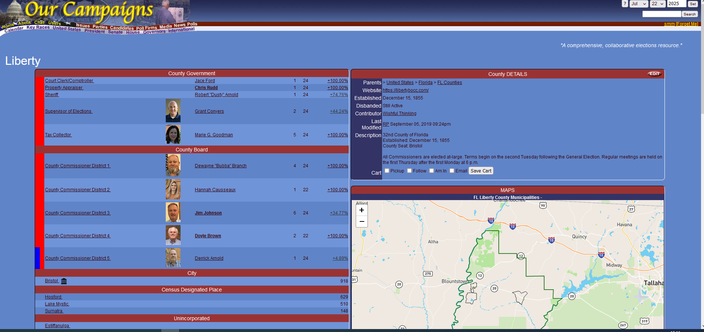Click the search text field in header

(661, 14)
